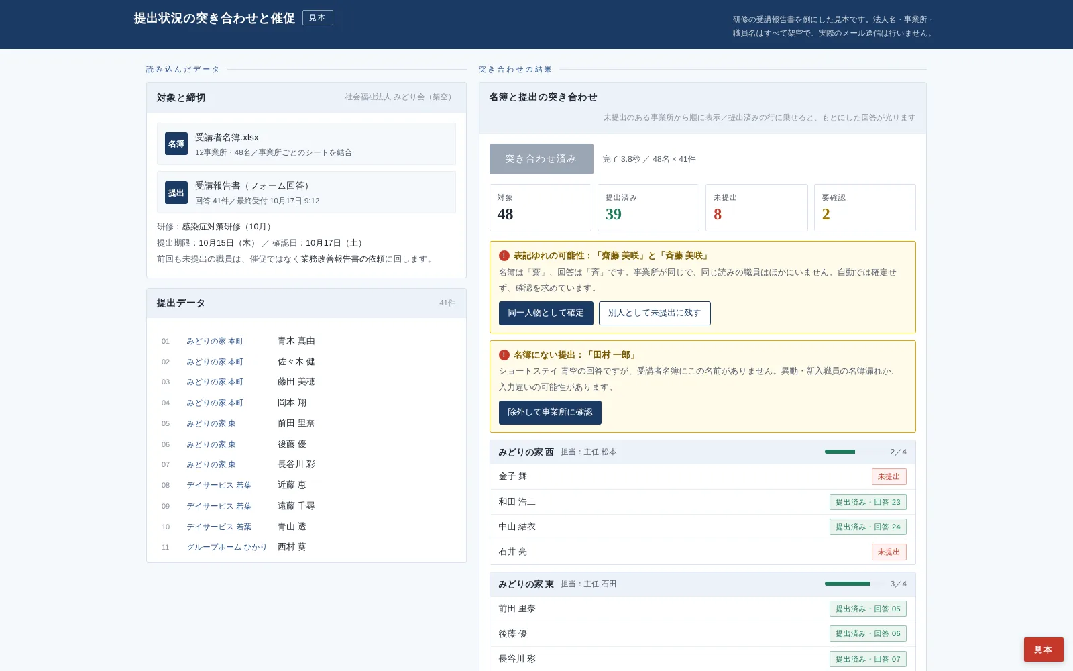1073x671 pixels.
Task: Click the 名簿 file icon badge
Action: coord(176,144)
